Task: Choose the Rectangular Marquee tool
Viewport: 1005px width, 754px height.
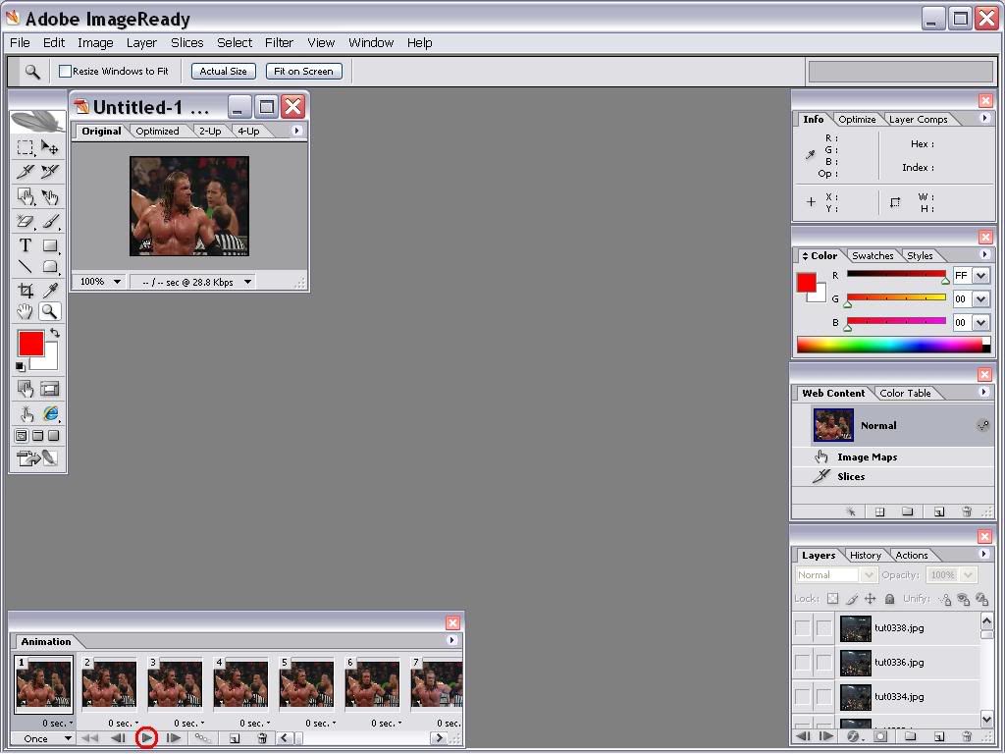Action: pos(26,148)
